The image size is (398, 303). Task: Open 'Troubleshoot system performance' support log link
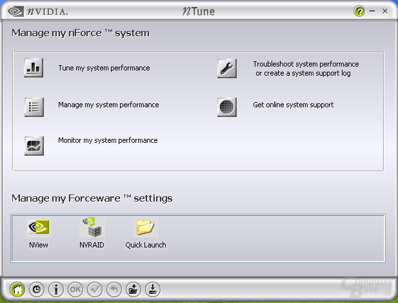(306, 68)
